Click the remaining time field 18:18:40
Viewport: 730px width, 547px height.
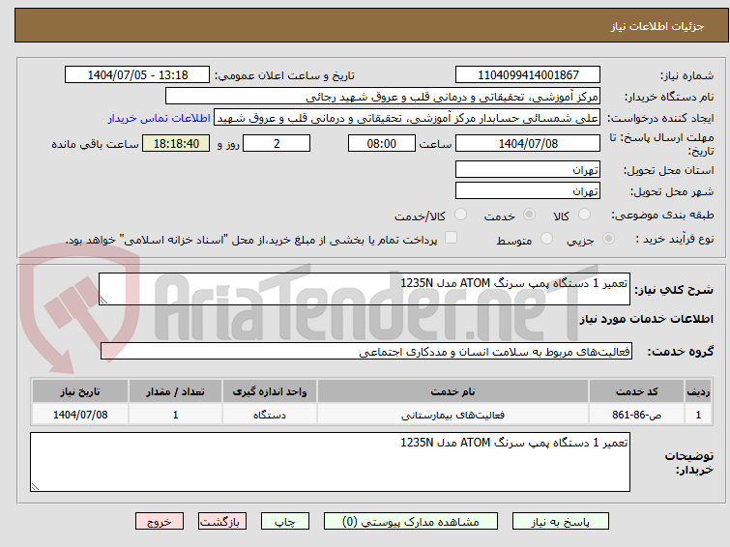(x=176, y=143)
